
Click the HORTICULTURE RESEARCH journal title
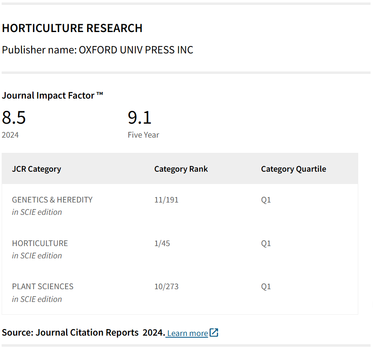(72, 28)
